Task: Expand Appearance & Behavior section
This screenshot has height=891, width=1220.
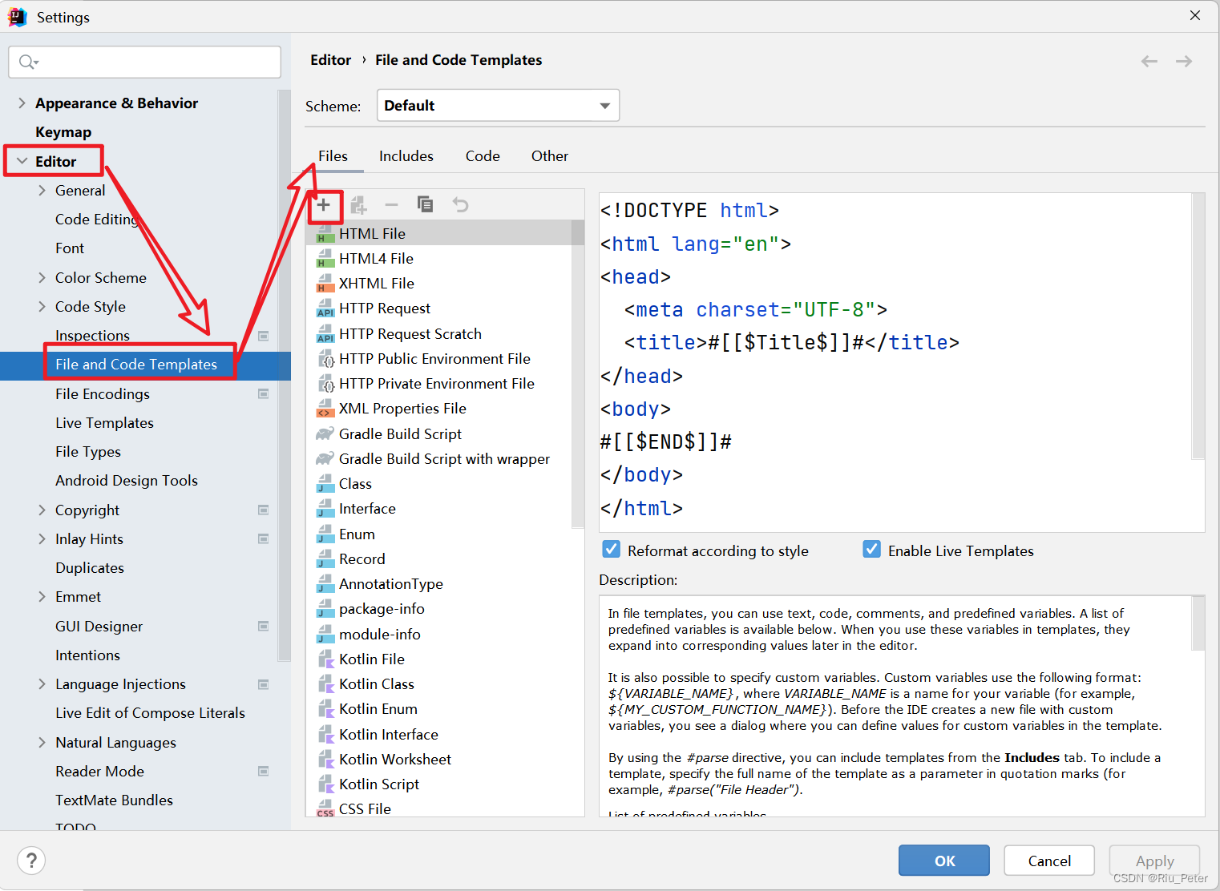Action: click(x=22, y=103)
